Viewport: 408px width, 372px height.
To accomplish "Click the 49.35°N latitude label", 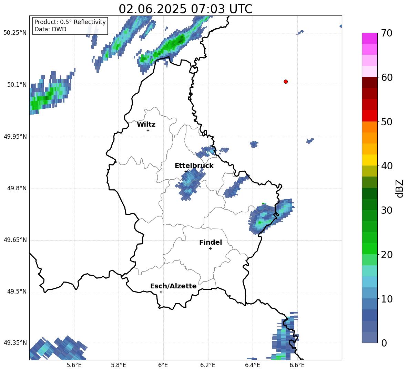I will pos(15,343).
